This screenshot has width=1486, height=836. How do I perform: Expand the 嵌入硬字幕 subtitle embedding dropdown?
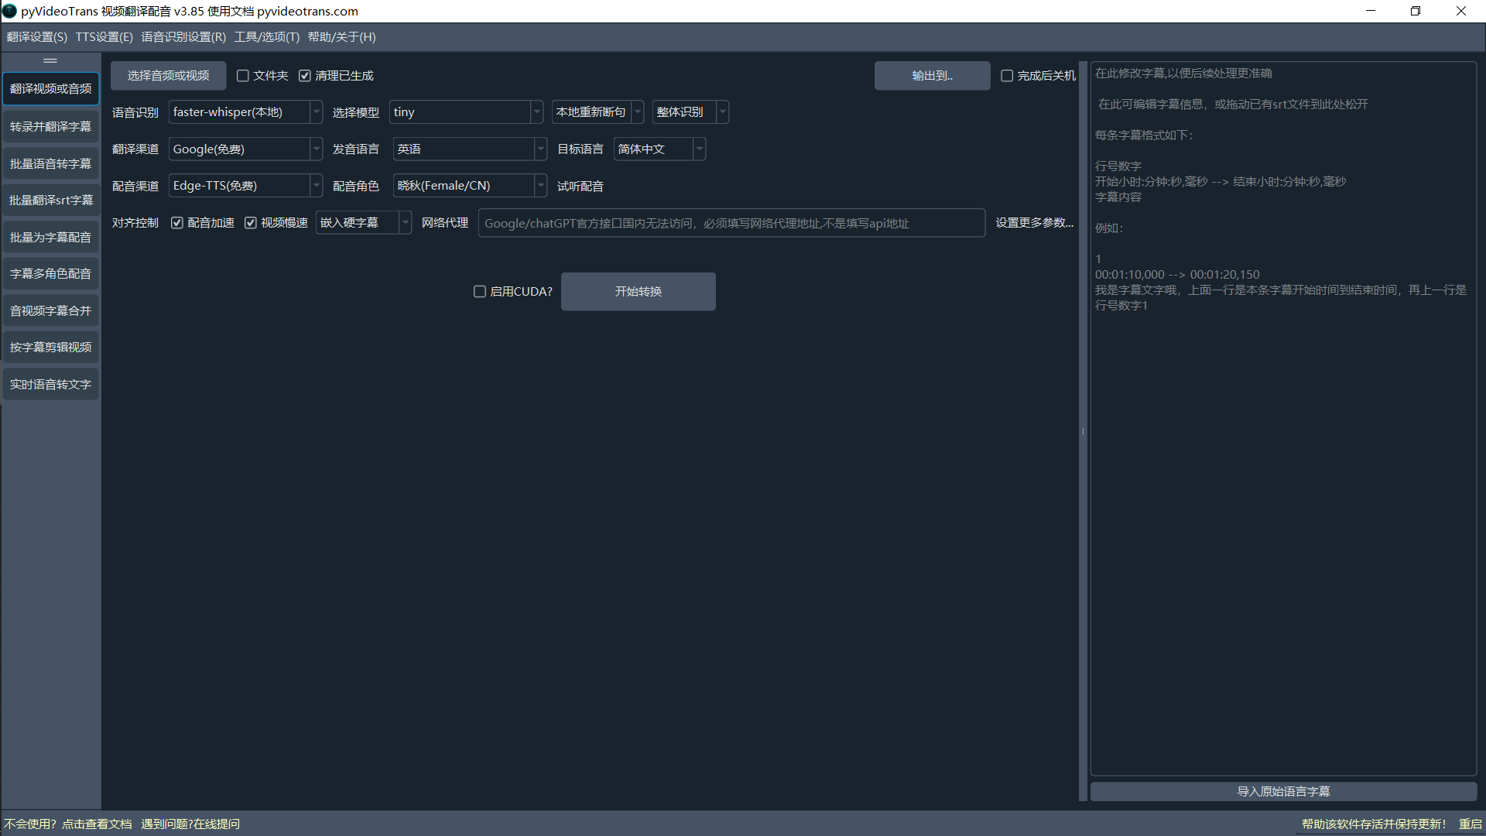(363, 223)
